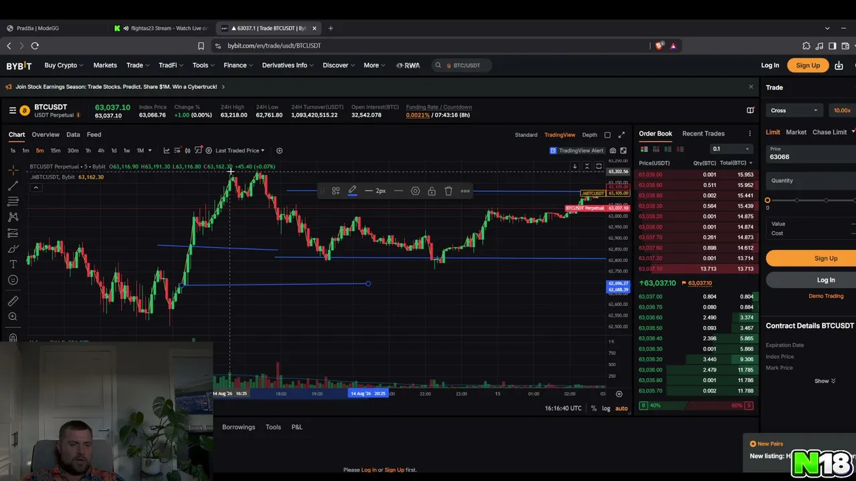This screenshot has height=481, width=856.
Task: Open the P&L tab
Action: click(x=297, y=427)
